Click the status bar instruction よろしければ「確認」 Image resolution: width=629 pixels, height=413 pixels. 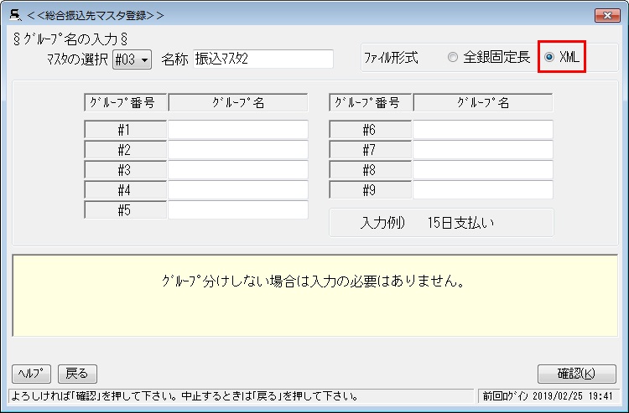coord(185,396)
